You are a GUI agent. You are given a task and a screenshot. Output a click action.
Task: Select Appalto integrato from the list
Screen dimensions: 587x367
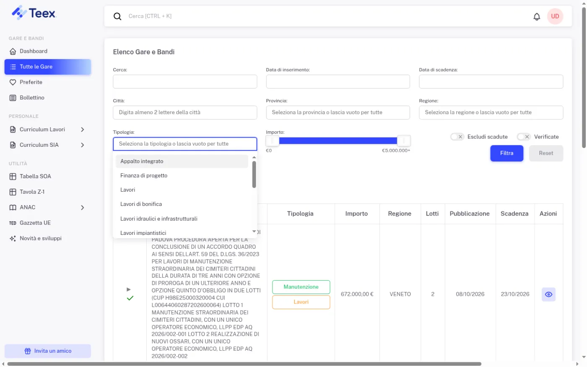click(182, 161)
